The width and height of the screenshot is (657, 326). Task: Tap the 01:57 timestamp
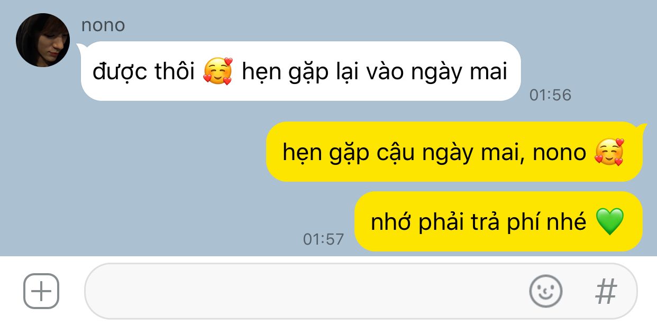coord(323,239)
